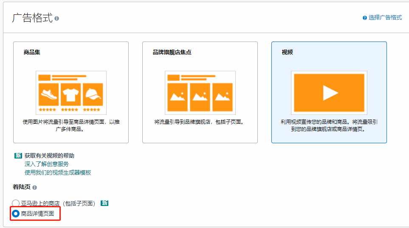Click the 商品集 product collection illustration

coord(71,93)
